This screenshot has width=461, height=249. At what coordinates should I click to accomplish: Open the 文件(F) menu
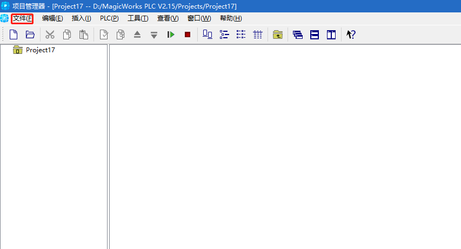coord(22,18)
